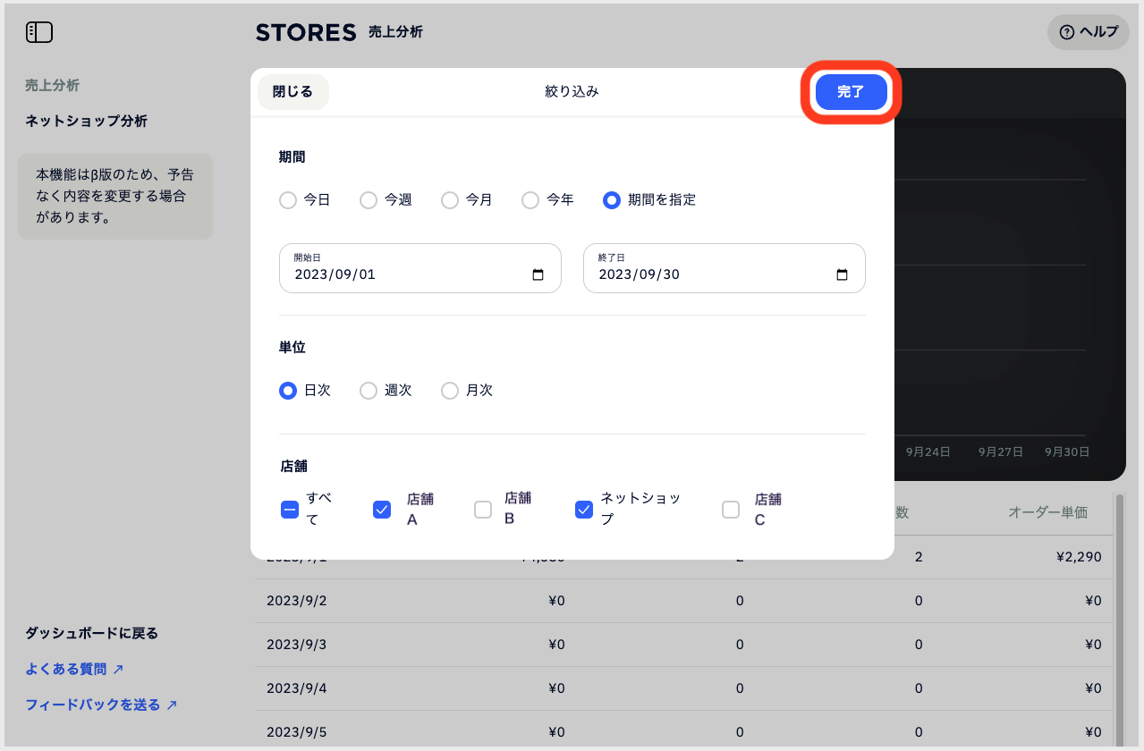Toggle the すべて stores checkbox
Viewport: 1144px width, 751px height.
(x=289, y=510)
